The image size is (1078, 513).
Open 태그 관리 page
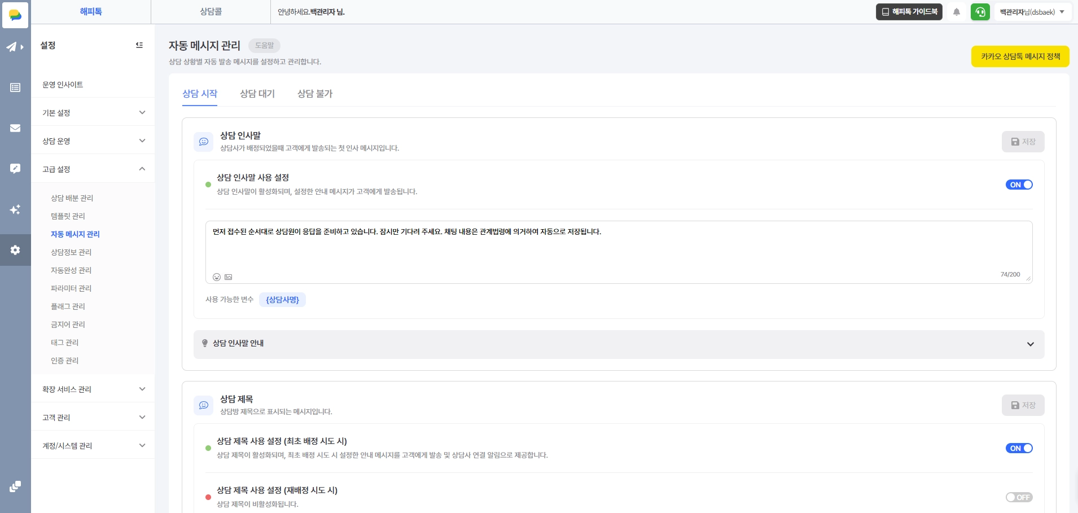point(65,343)
